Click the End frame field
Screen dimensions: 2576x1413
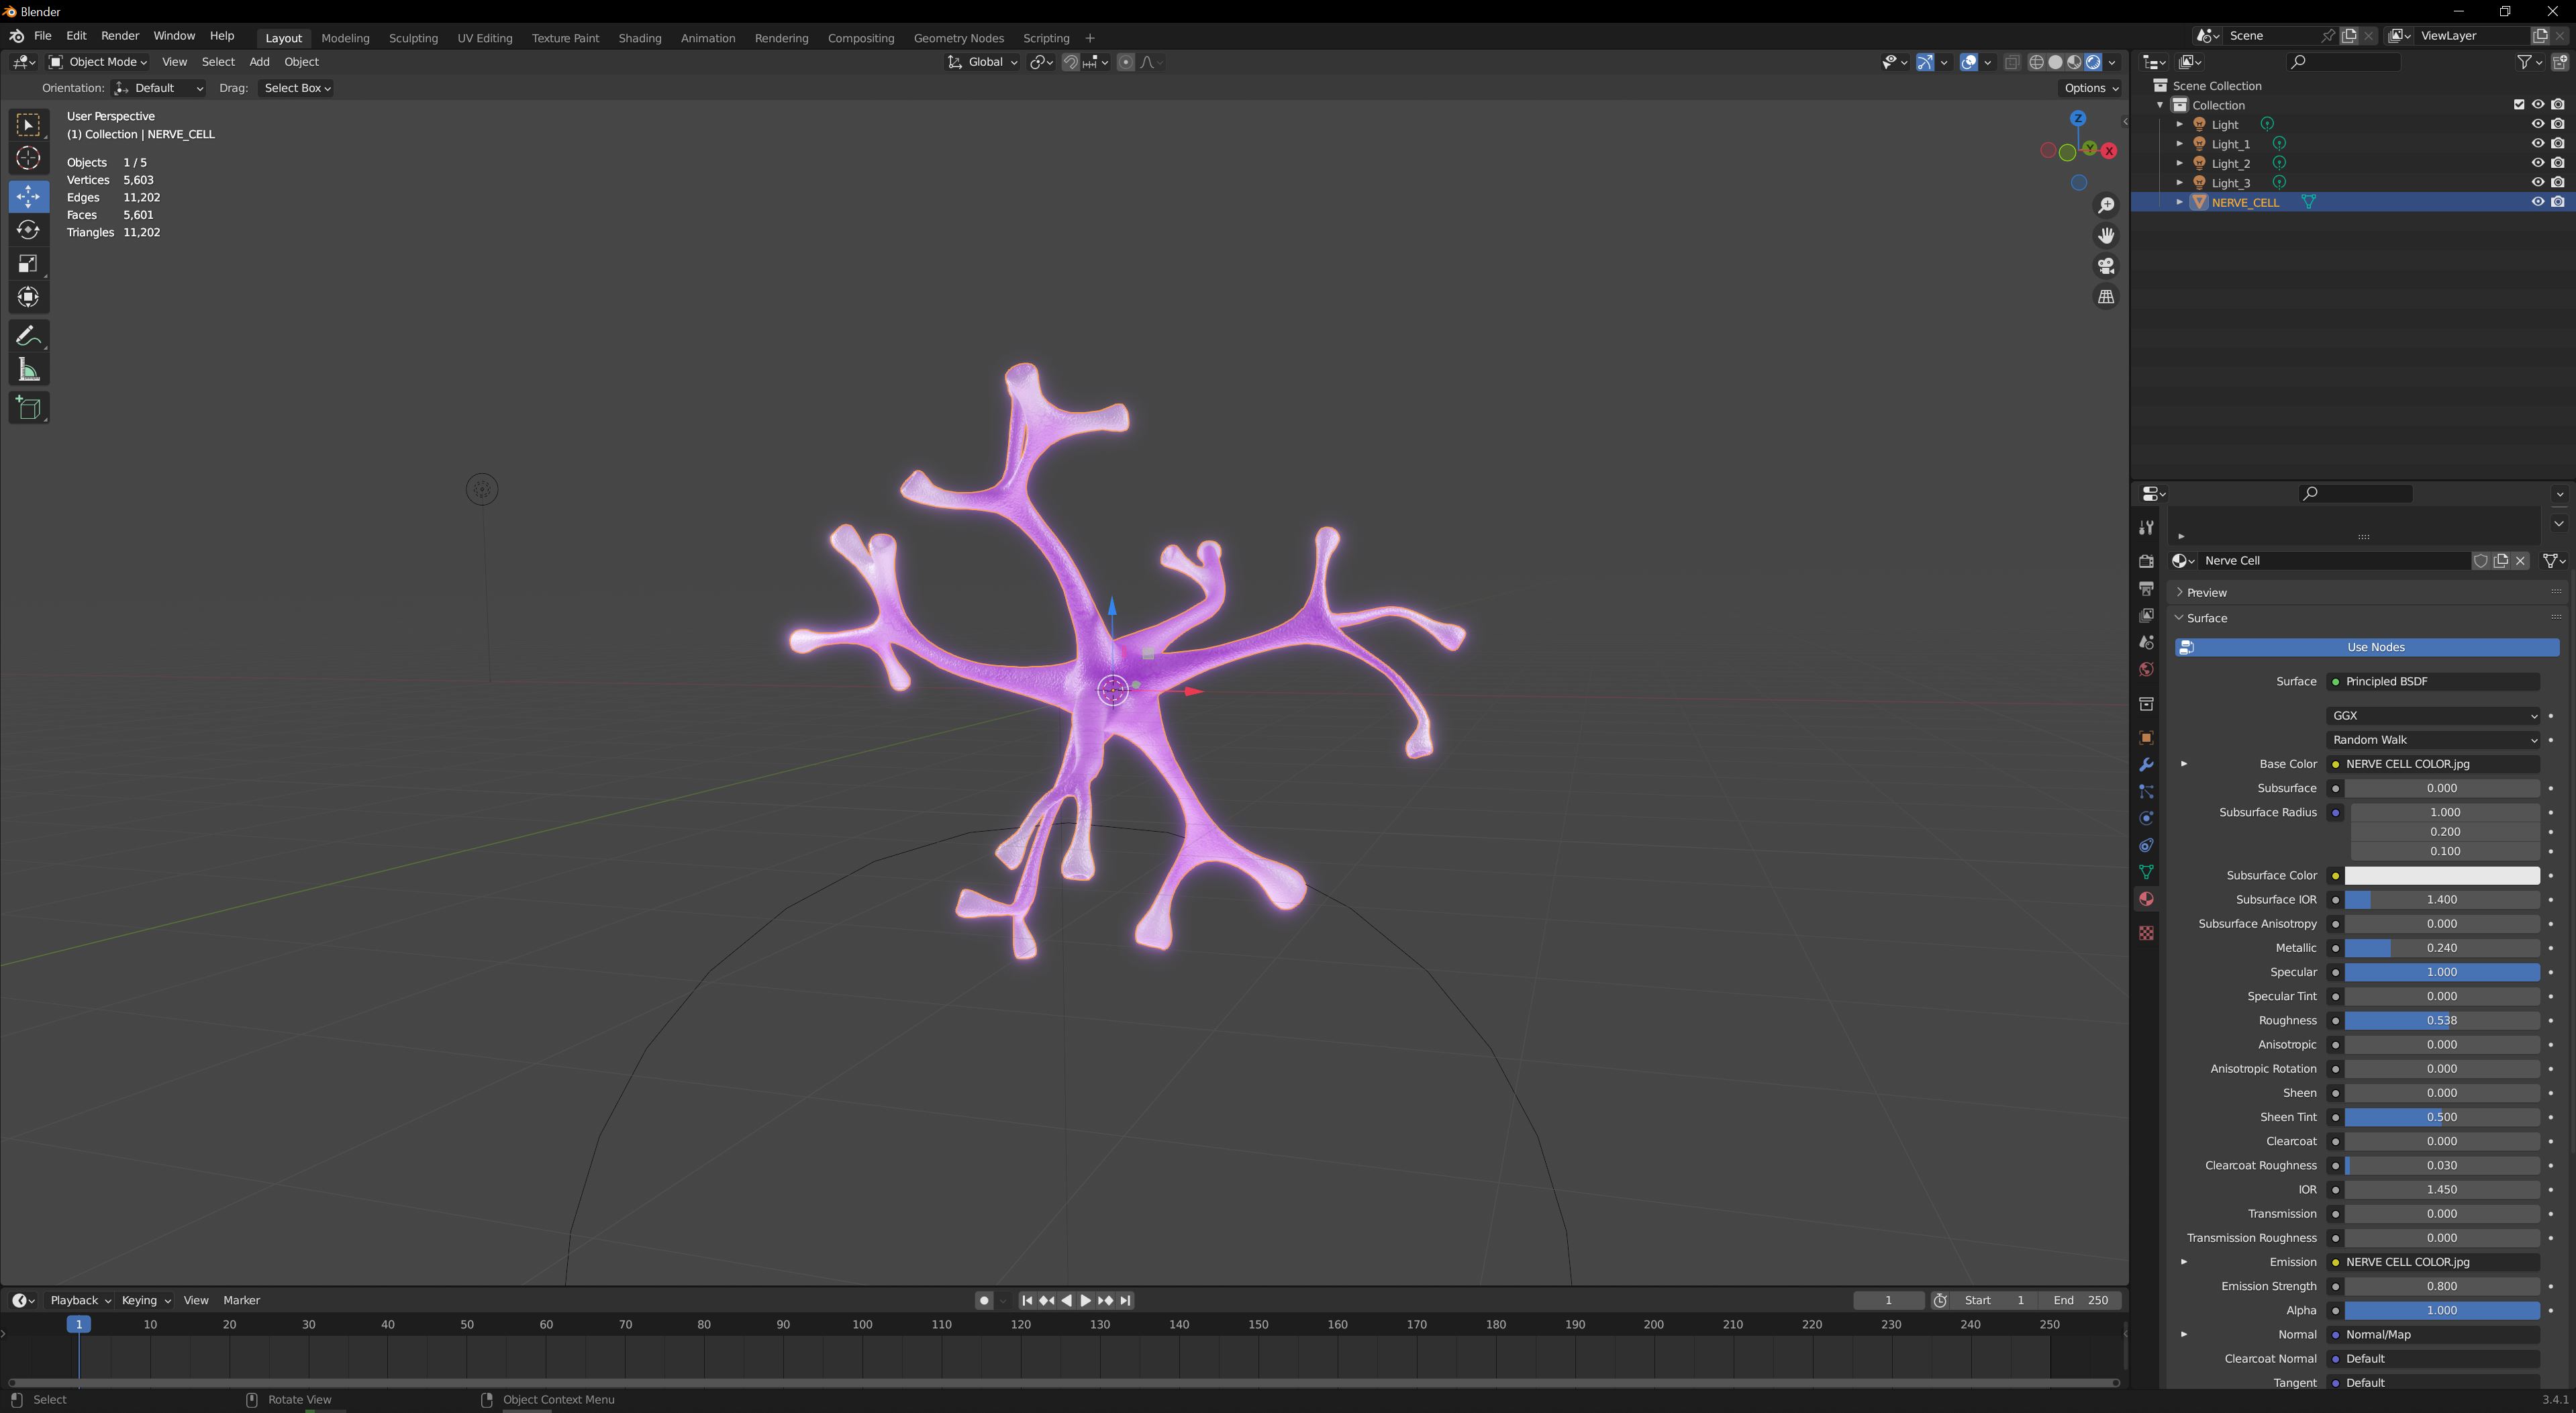tap(2080, 1300)
